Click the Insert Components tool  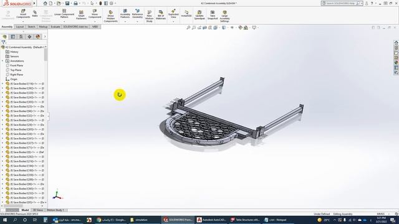[x=23, y=14]
